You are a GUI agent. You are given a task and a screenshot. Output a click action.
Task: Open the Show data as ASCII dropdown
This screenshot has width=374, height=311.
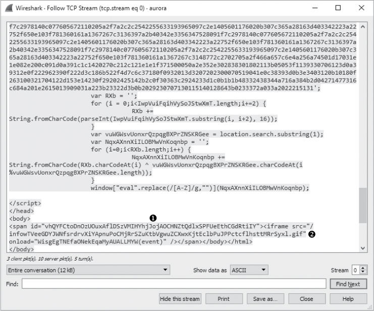[249, 270]
